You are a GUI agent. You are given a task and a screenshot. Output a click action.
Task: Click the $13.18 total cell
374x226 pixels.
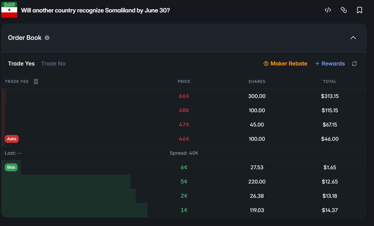(x=330, y=196)
